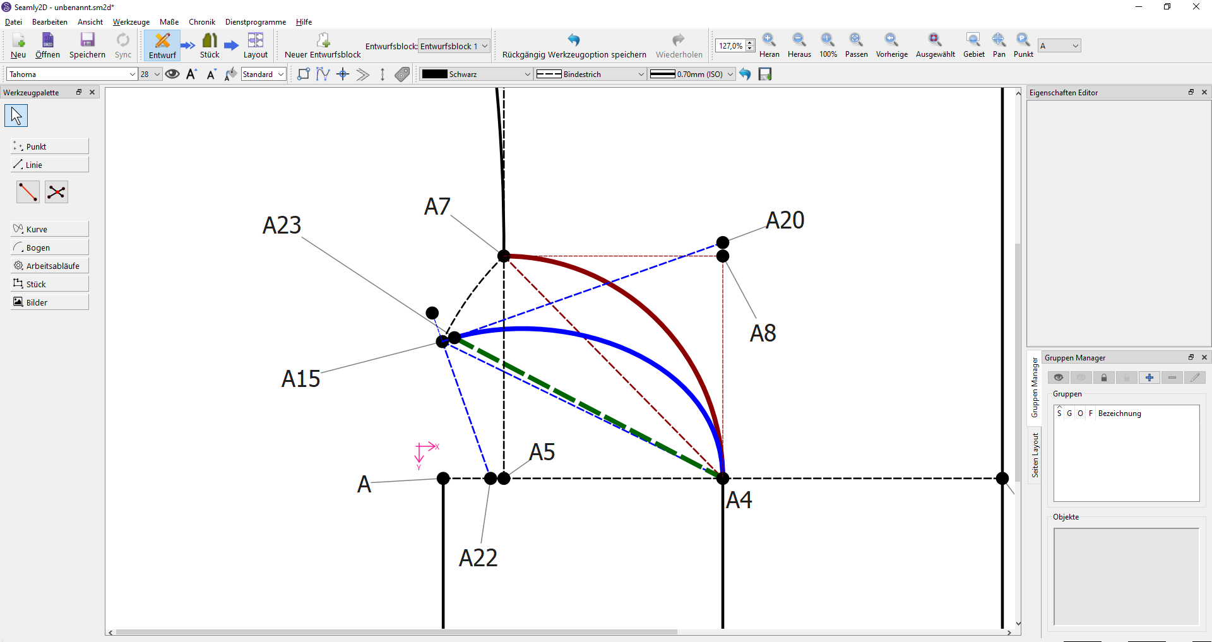The width and height of the screenshot is (1212, 642).
Task: Open the Tahoma font dropdown
Action: coord(72,74)
